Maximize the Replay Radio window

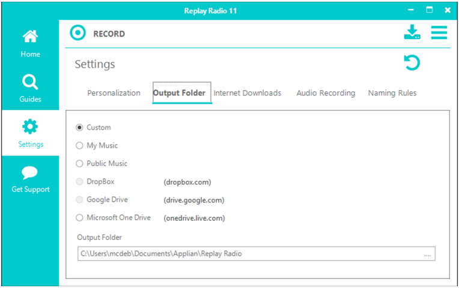(x=430, y=10)
